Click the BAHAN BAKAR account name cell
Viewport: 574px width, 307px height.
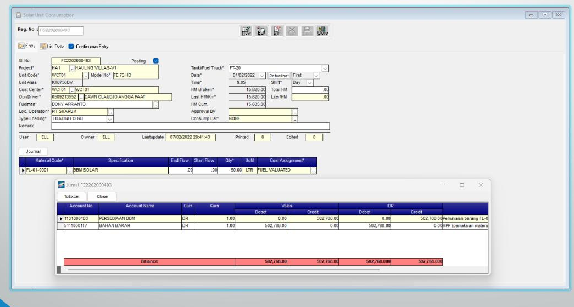(140, 226)
